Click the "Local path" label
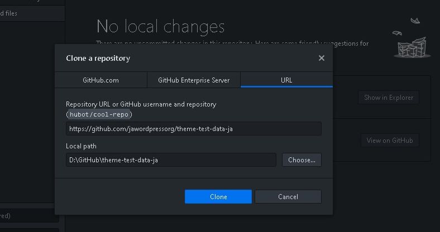Screen dimensions: 440x232 click(81, 146)
